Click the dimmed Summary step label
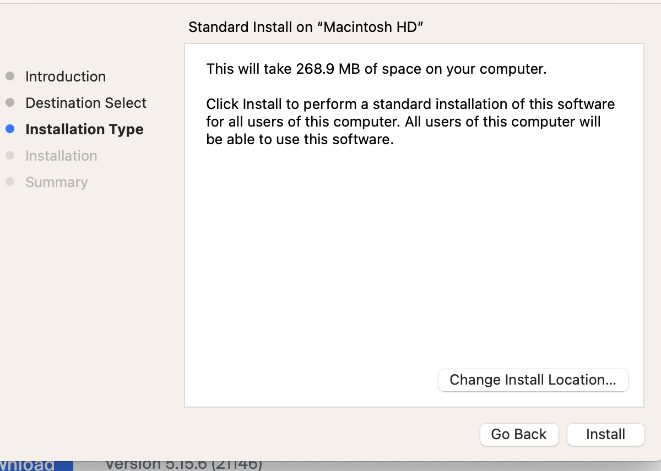The width and height of the screenshot is (661, 471). click(56, 182)
